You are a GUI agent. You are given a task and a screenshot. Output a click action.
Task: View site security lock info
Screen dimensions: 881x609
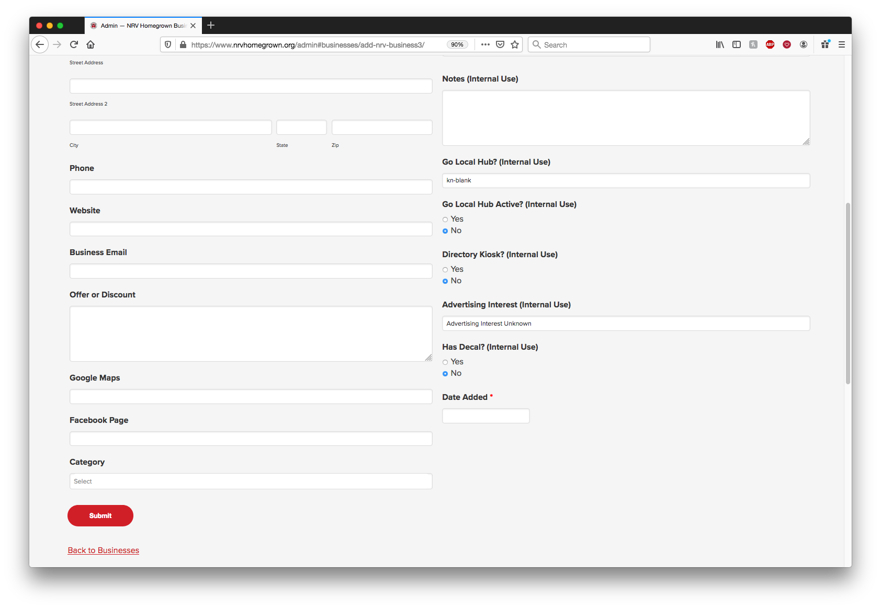(x=183, y=44)
